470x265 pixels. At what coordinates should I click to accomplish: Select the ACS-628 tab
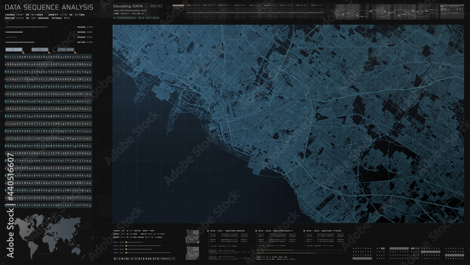(x=14, y=49)
